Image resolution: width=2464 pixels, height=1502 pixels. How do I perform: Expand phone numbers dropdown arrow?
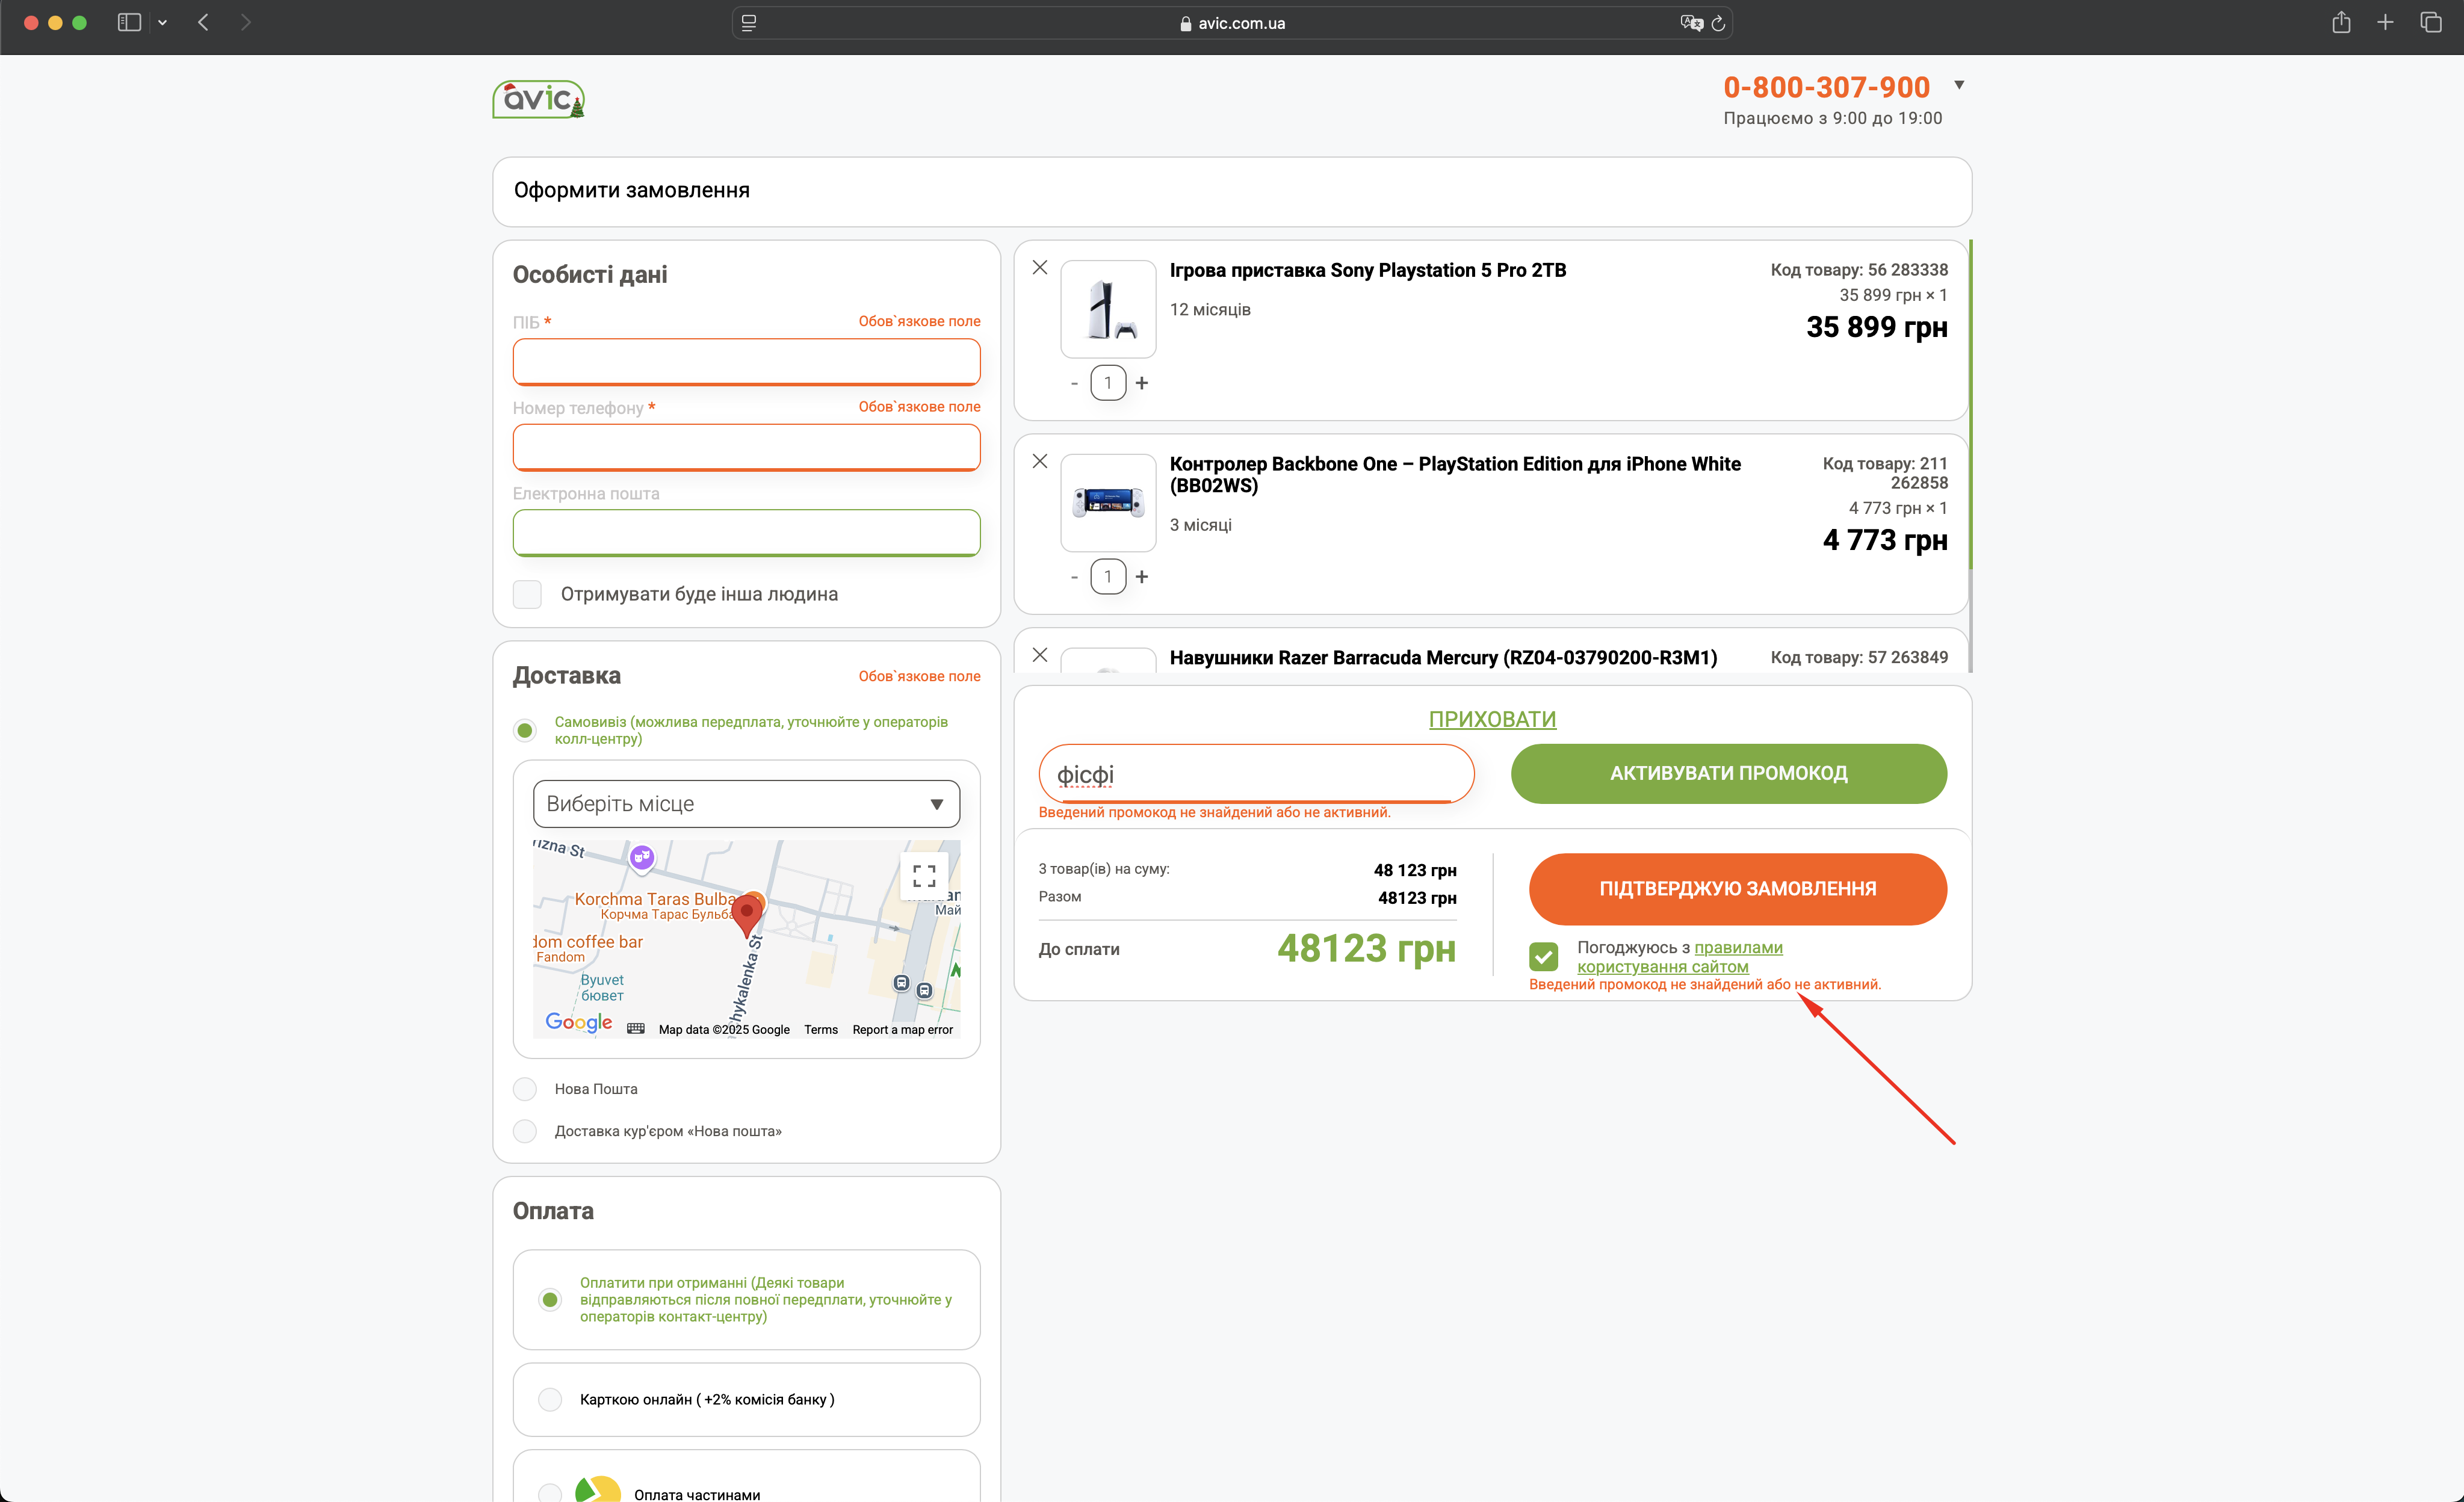click(1959, 85)
